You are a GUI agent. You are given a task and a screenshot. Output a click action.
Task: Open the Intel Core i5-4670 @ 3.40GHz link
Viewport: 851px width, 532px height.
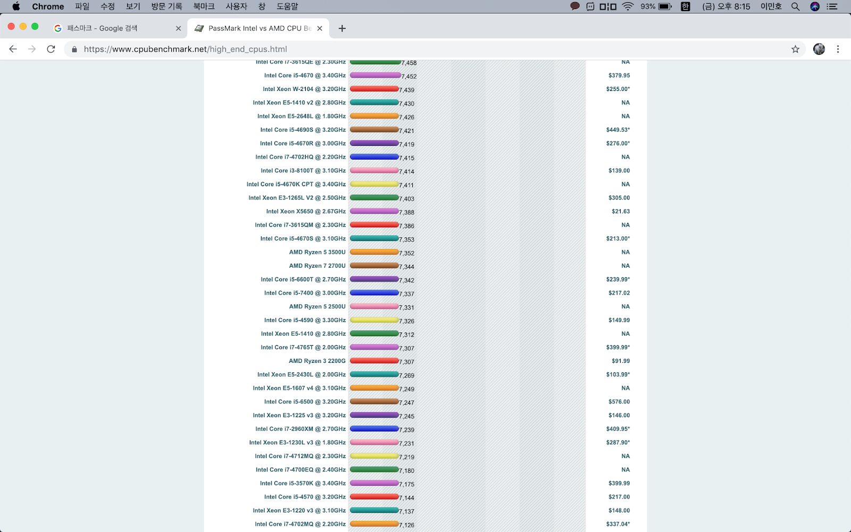(305, 76)
